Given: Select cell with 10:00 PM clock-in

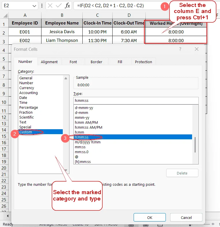Looking at the screenshot, I should coord(97,32).
